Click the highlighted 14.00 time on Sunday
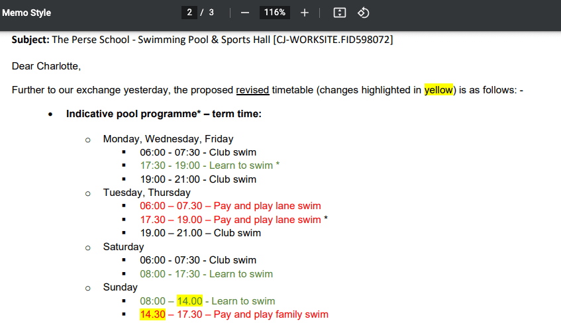 coord(189,301)
